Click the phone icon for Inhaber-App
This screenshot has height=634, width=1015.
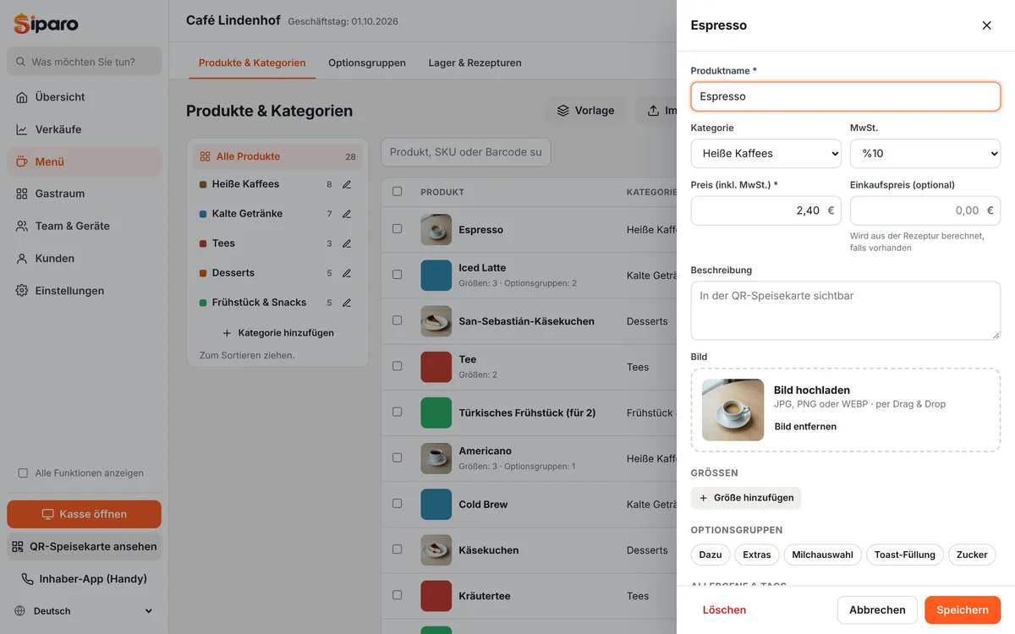[28, 579]
